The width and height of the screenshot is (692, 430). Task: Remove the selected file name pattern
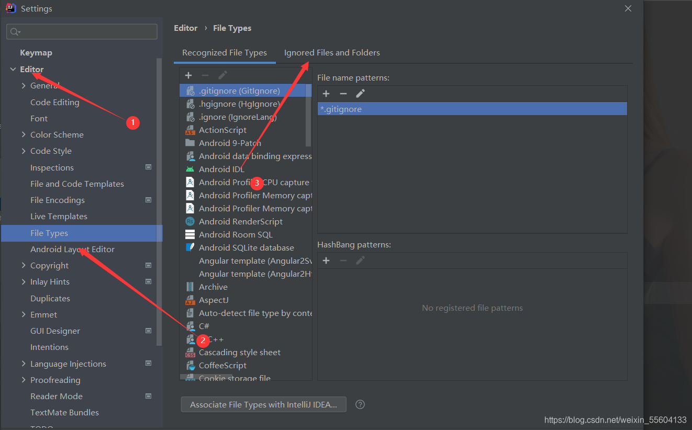pyautogui.click(x=343, y=94)
